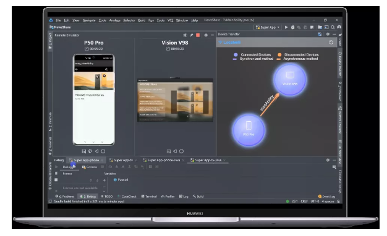Open the Refactor menu
The image size is (387, 236).
tap(129, 20)
